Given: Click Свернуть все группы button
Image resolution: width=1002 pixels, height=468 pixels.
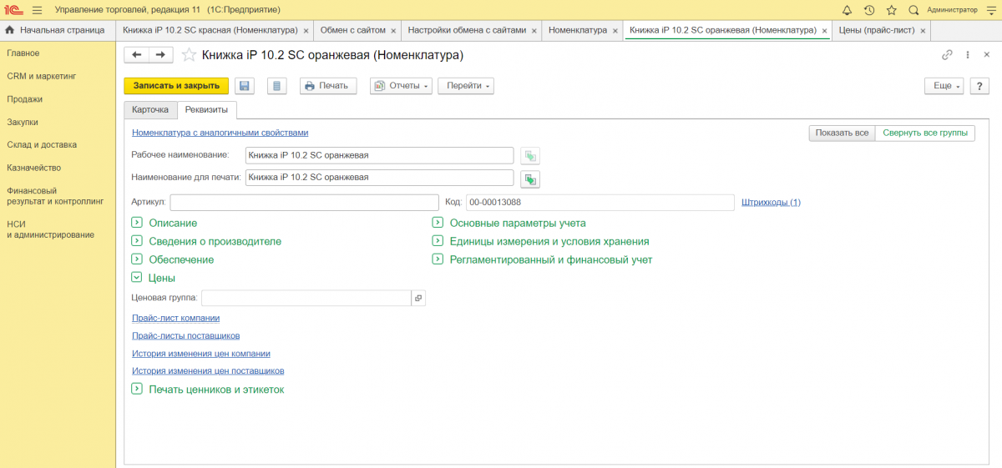Looking at the screenshot, I should [925, 133].
